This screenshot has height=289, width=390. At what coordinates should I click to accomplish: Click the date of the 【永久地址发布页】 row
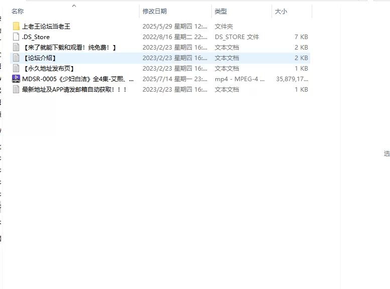tap(175, 68)
